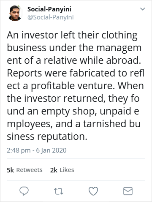152x202 pixels.
Task: Click the 6 Jan 2020 date
Action: tap(51, 150)
